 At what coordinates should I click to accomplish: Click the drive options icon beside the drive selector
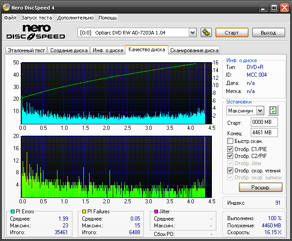206,32
